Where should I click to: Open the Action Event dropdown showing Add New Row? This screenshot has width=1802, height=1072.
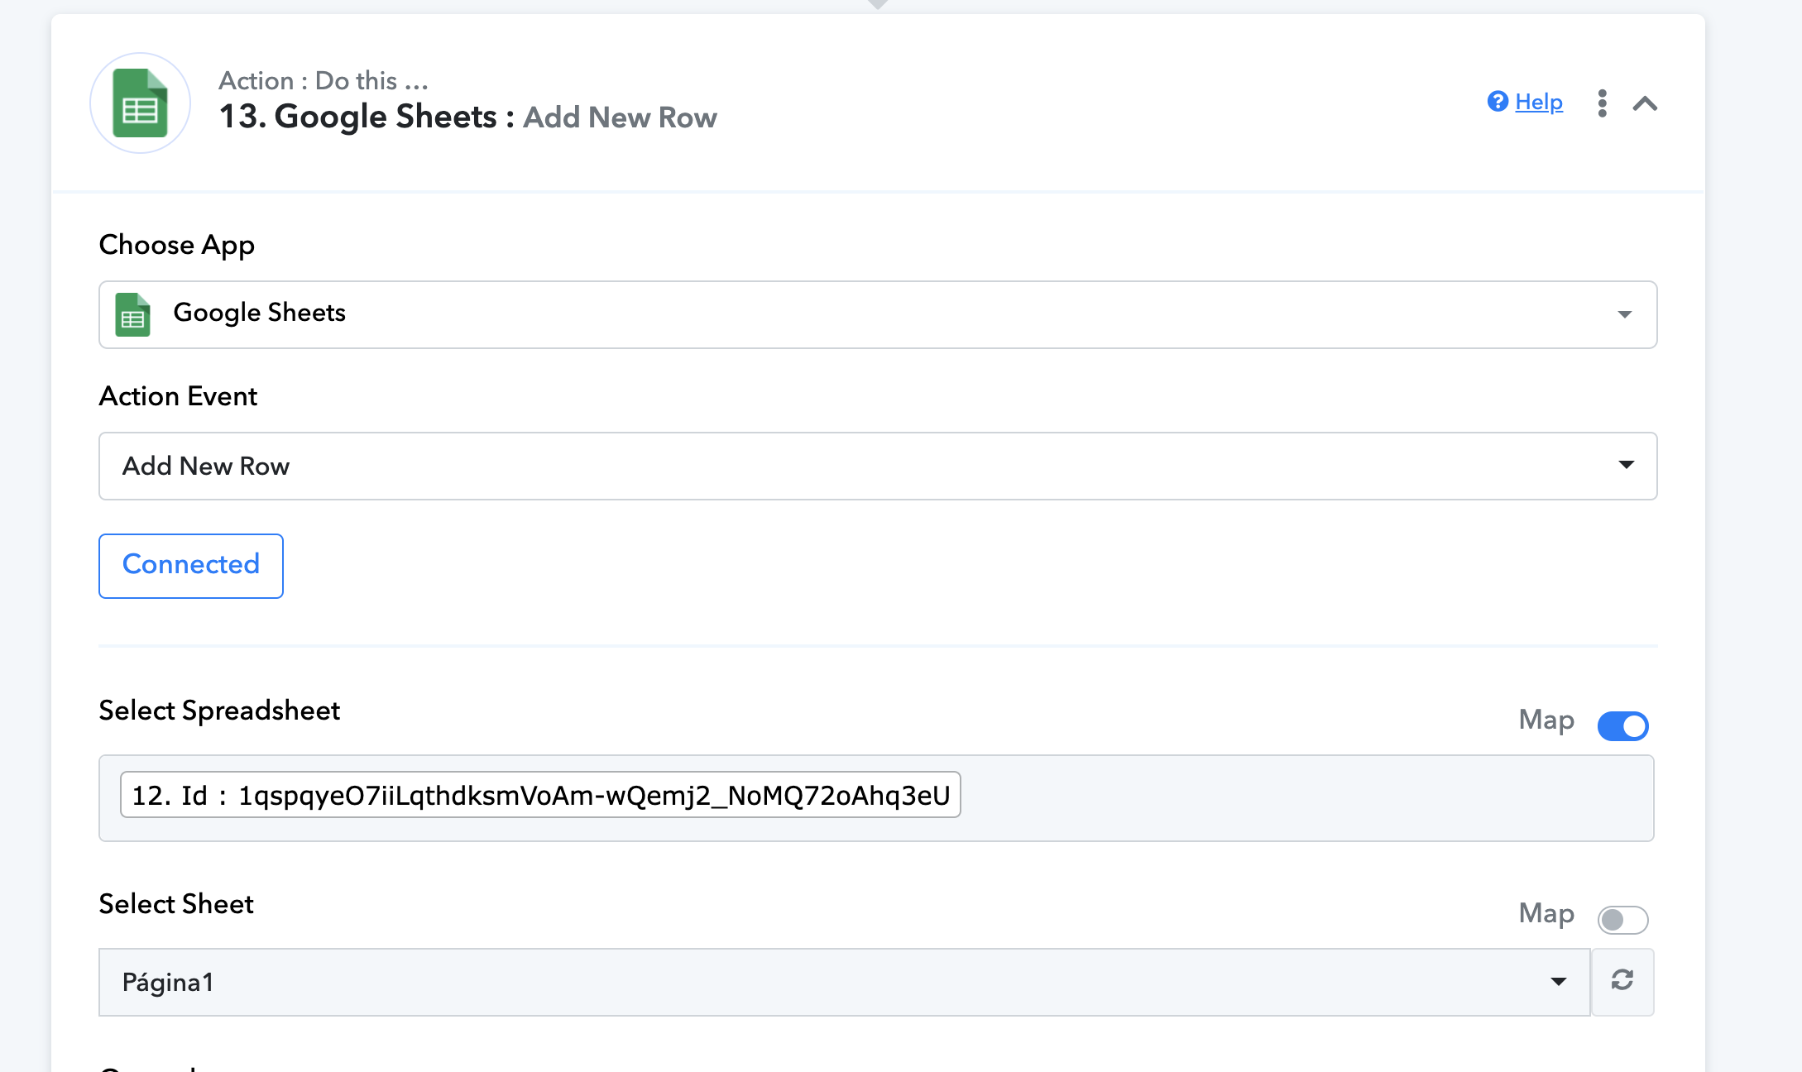[x=878, y=466]
